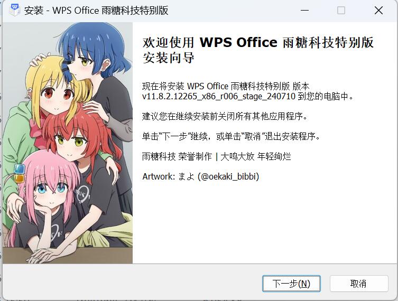Screen dimensions: 398x301
Task: Click the 下一步(N) button to continue
Action: 291,284
